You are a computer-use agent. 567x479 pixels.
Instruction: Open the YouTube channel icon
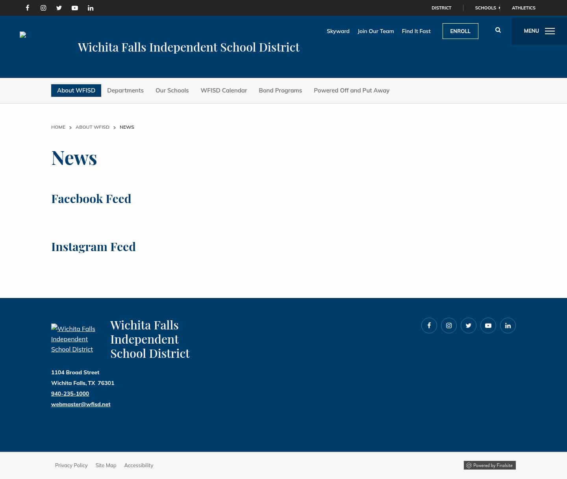click(x=75, y=8)
